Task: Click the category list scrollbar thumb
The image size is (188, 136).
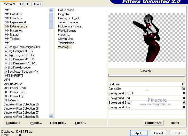Action: pyautogui.click(x=51, y=21)
